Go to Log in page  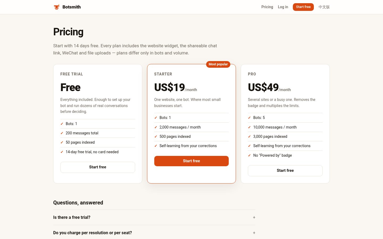point(283,7)
